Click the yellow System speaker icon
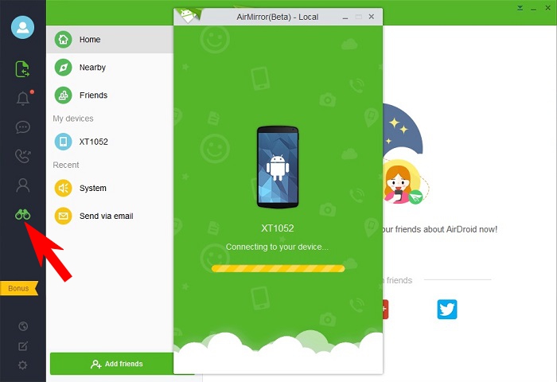This screenshot has width=557, height=382. 63,188
